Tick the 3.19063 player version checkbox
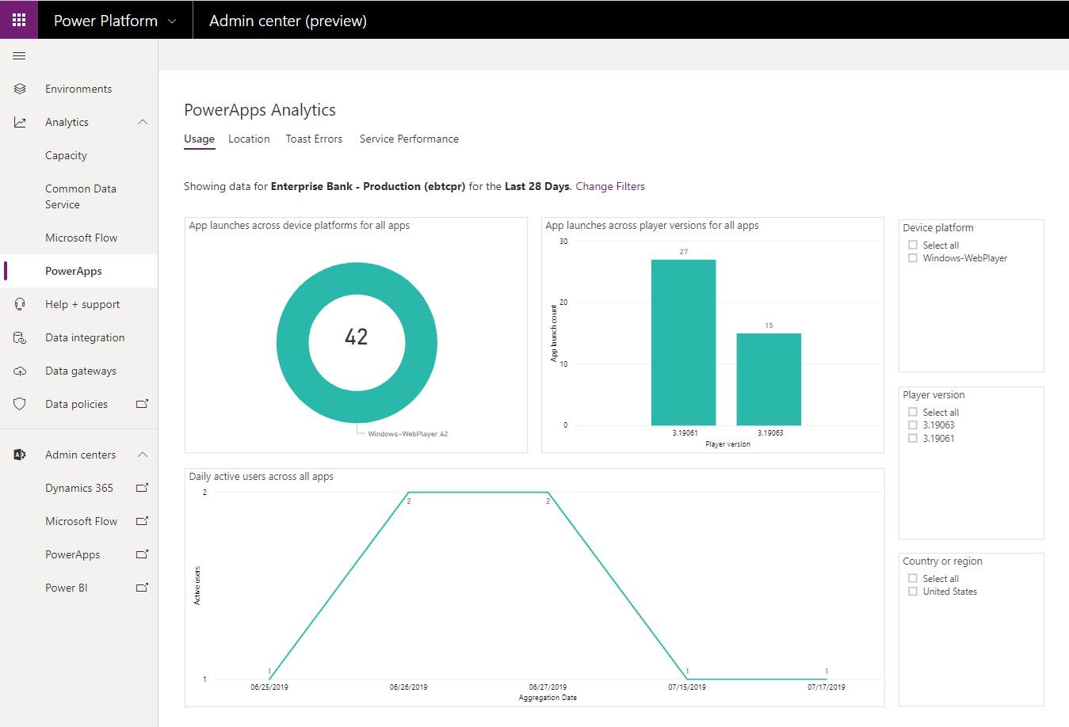1069x727 pixels. coord(913,425)
